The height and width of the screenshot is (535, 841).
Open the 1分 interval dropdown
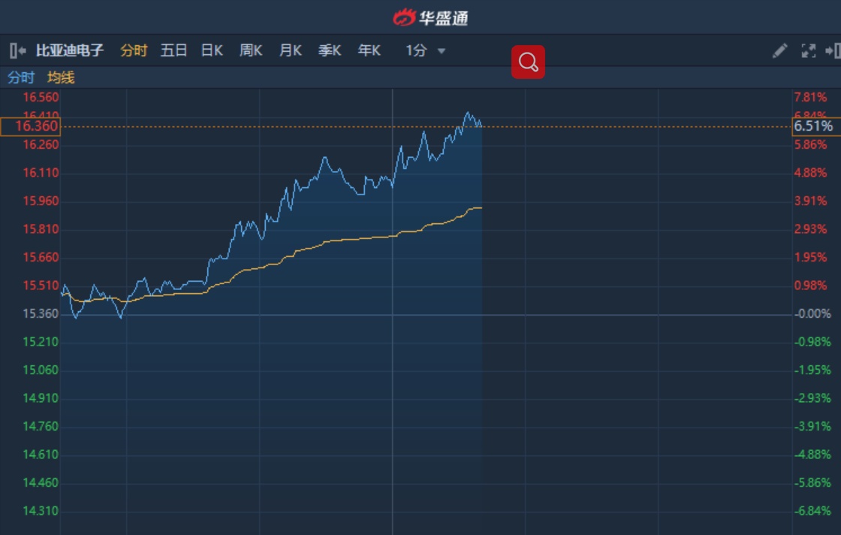coord(417,50)
